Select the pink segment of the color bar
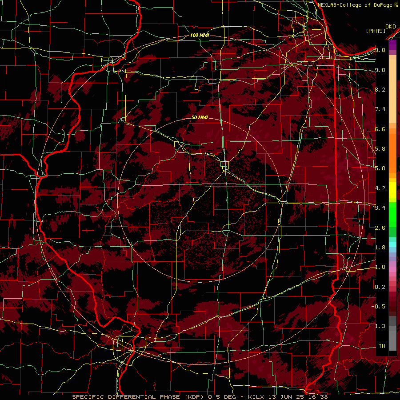The image size is (400, 400). point(392,269)
